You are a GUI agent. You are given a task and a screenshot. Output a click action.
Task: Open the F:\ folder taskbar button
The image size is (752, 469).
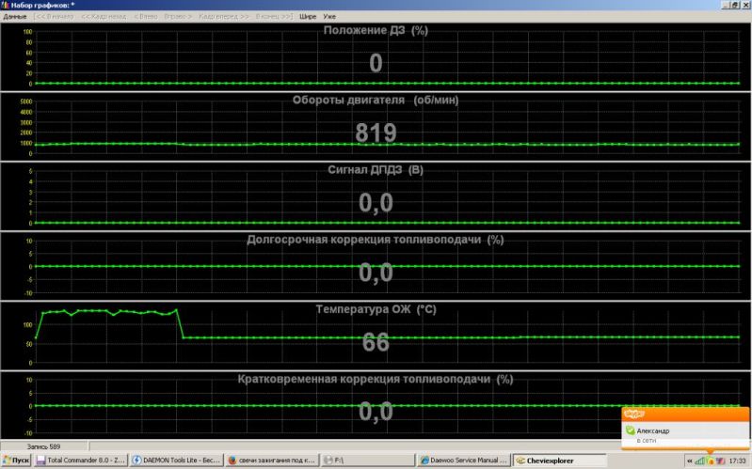pyautogui.click(x=367, y=461)
